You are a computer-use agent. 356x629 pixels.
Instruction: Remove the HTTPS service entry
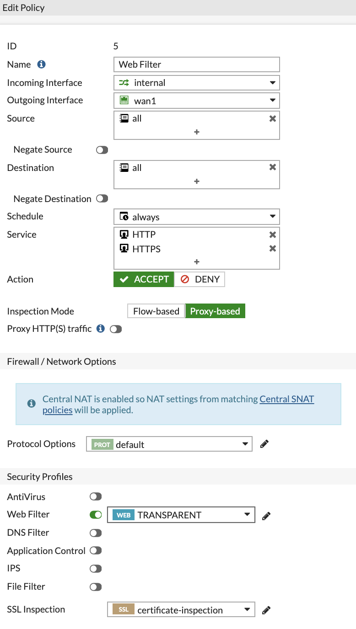[272, 249]
